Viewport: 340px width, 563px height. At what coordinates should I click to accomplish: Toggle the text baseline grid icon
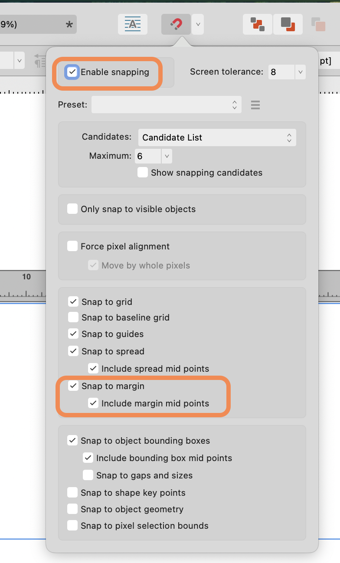coord(133,24)
